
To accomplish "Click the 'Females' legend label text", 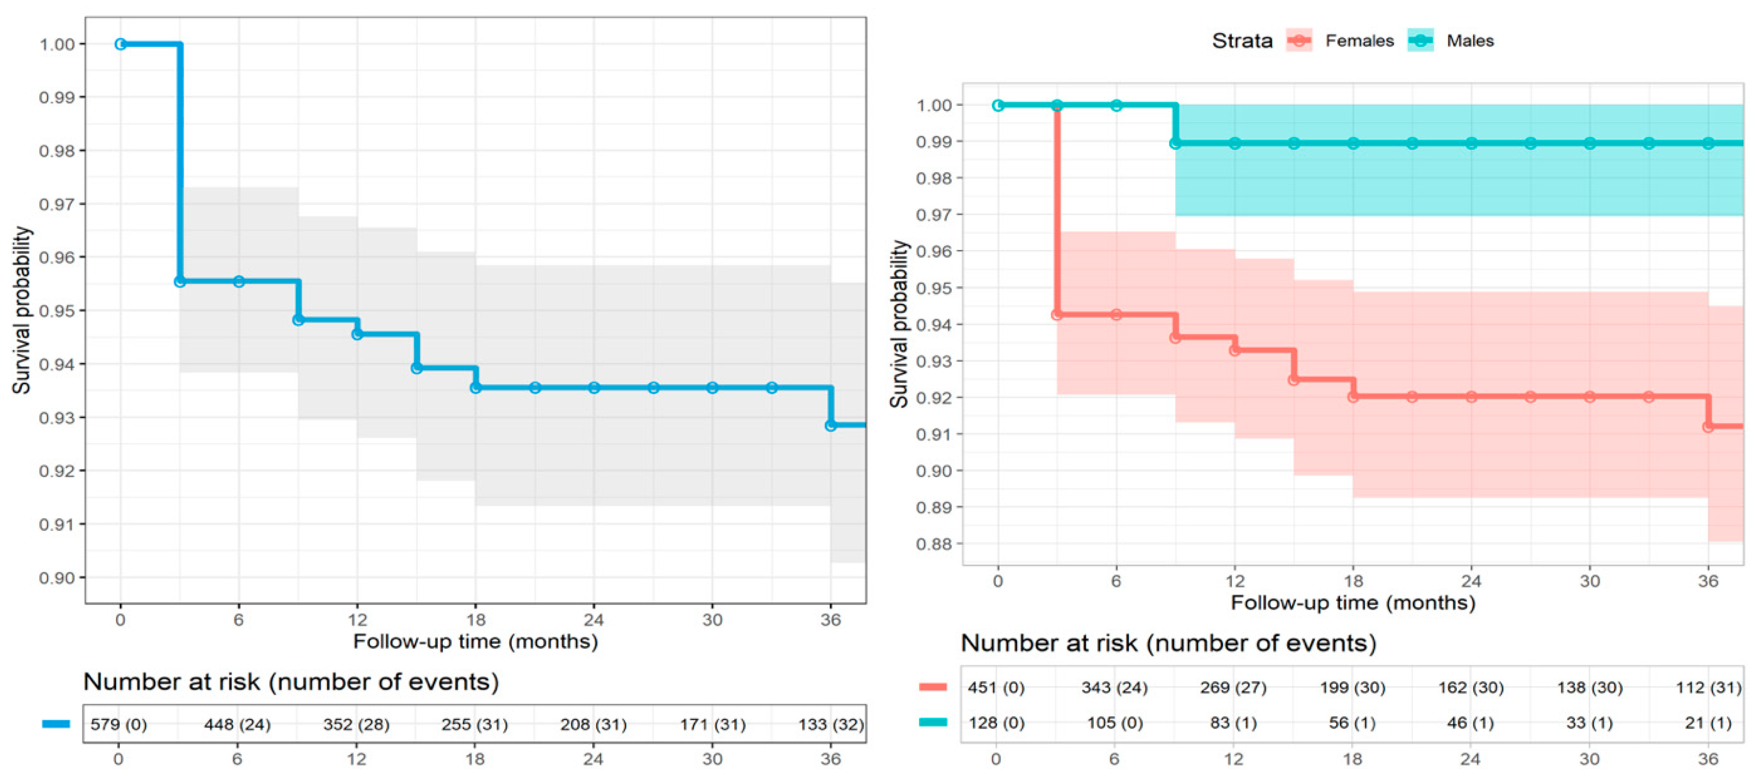I will coord(1359,41).
